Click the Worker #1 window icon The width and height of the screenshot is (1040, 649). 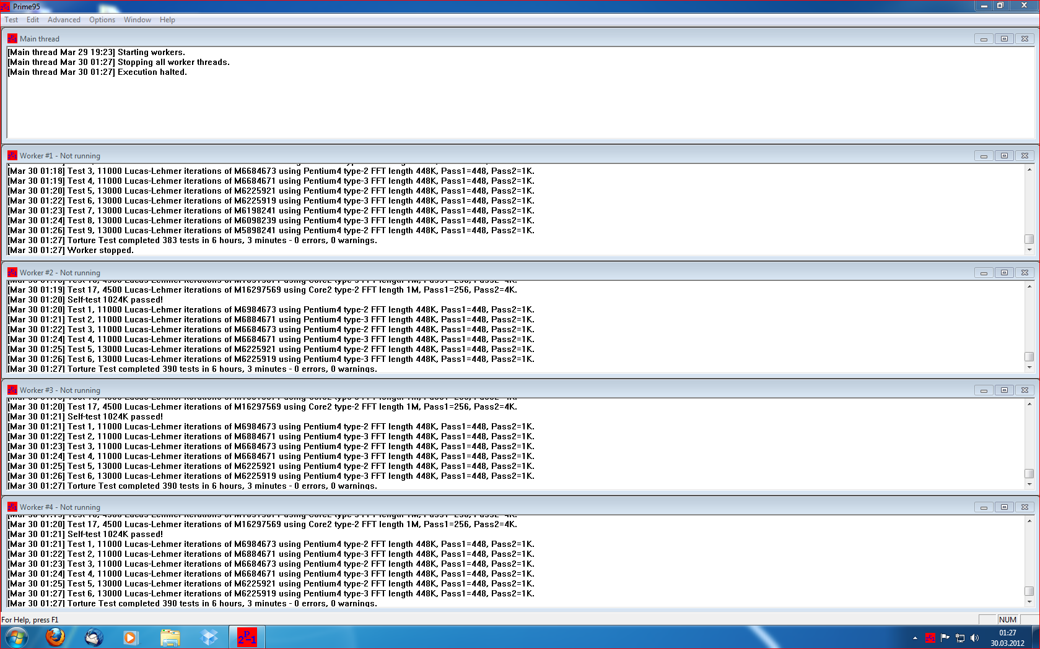12,155
